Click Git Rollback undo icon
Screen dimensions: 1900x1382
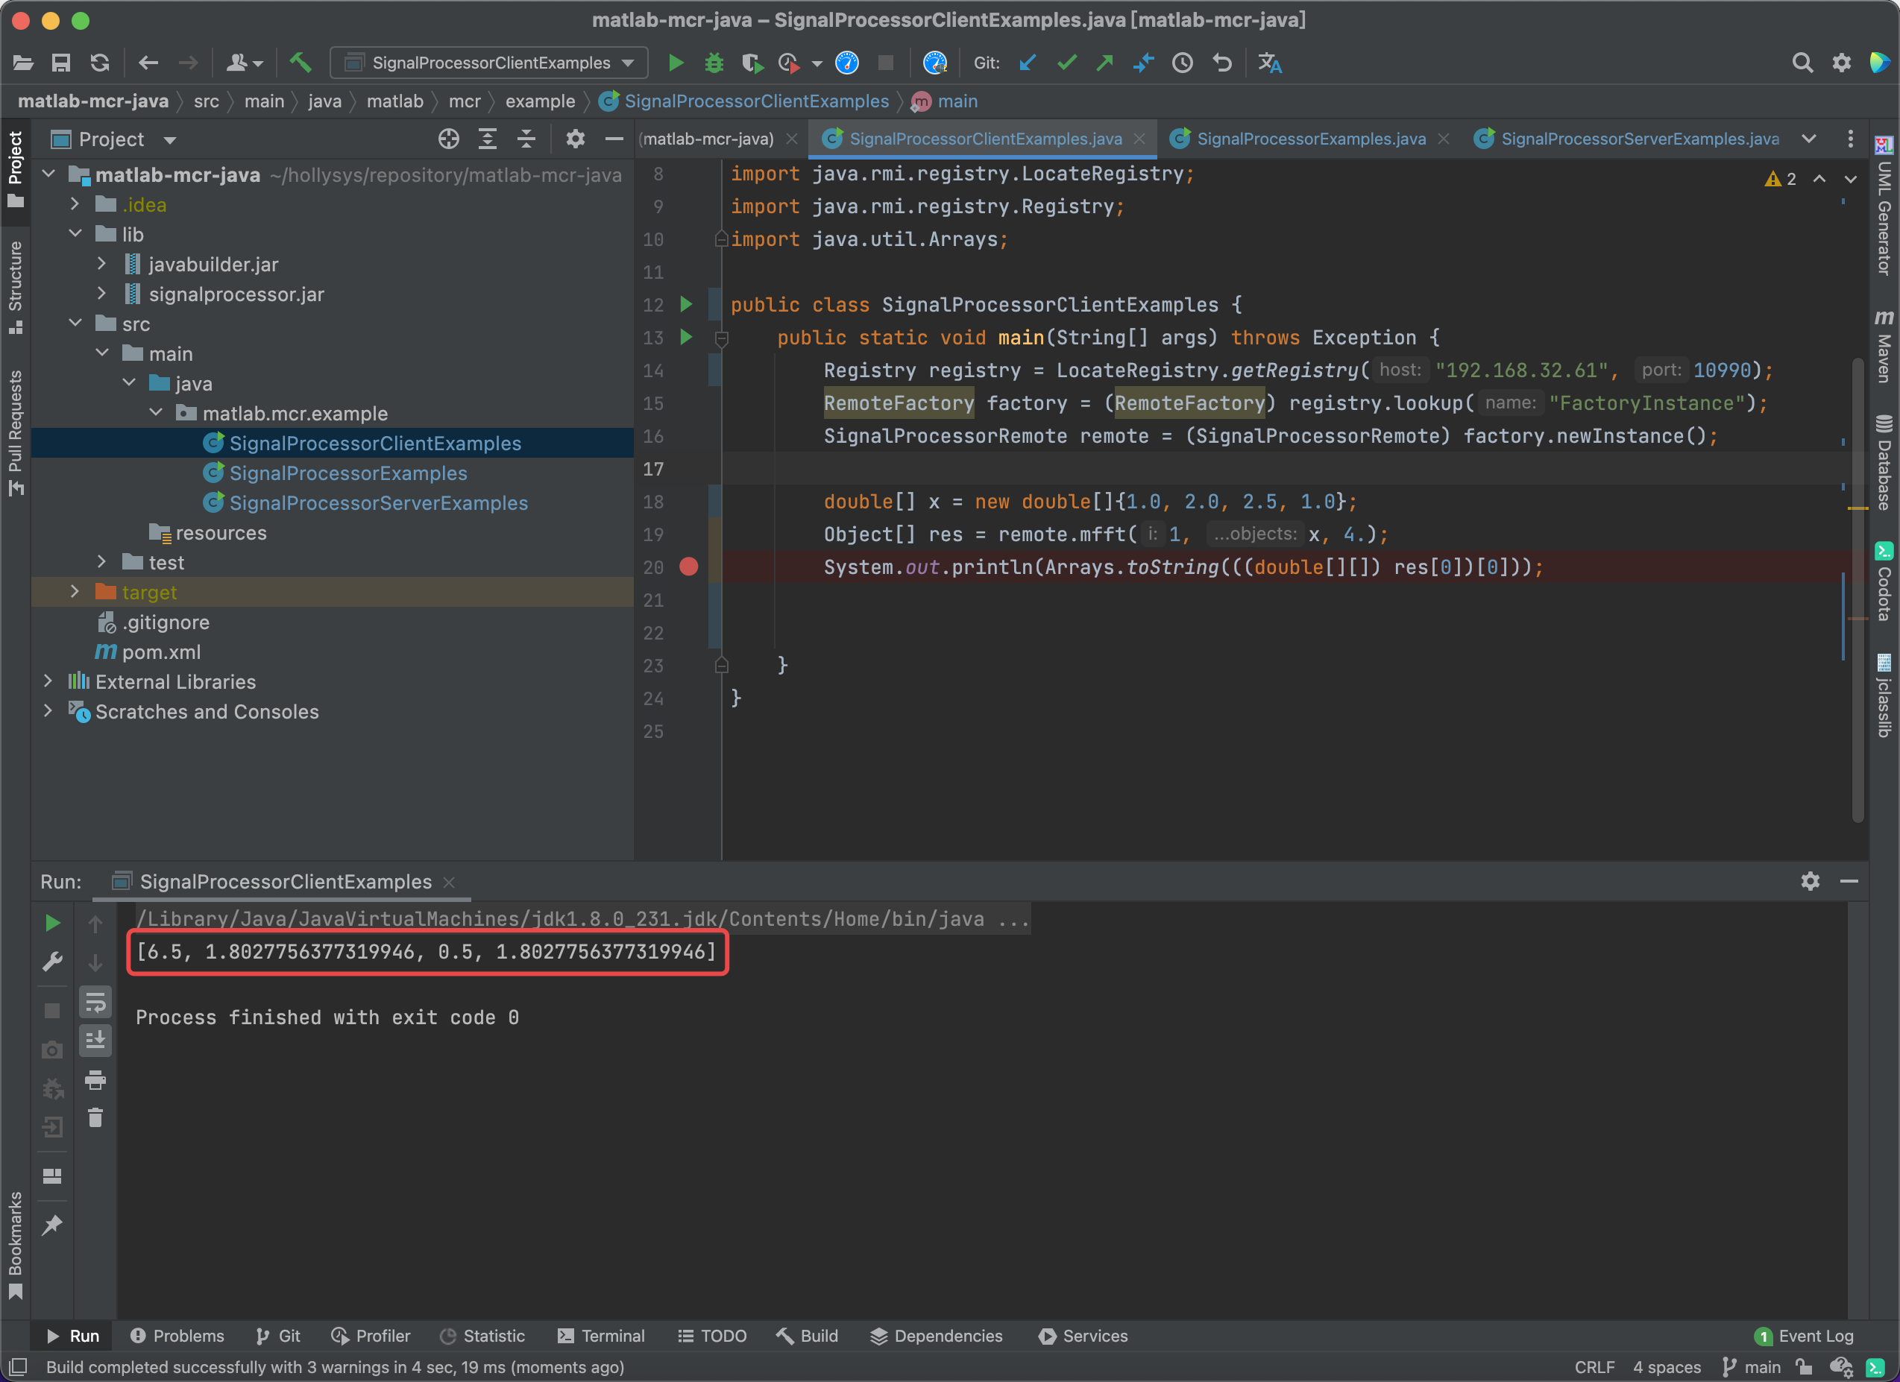coord(1221,63)
